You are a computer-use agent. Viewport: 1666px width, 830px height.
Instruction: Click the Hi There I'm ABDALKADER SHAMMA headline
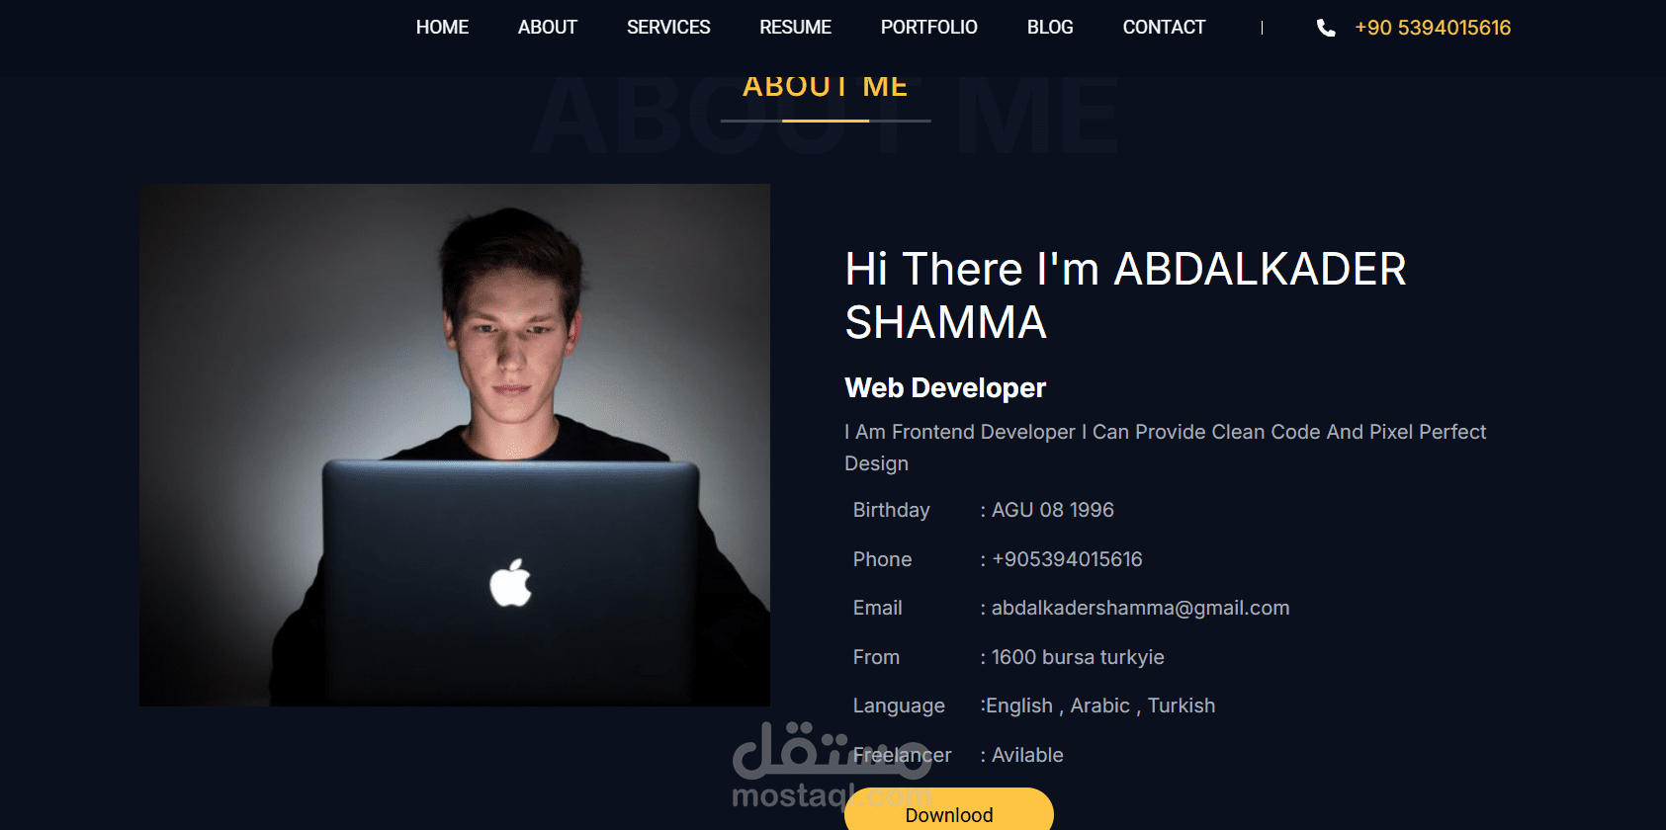(x=1125, y=295)
